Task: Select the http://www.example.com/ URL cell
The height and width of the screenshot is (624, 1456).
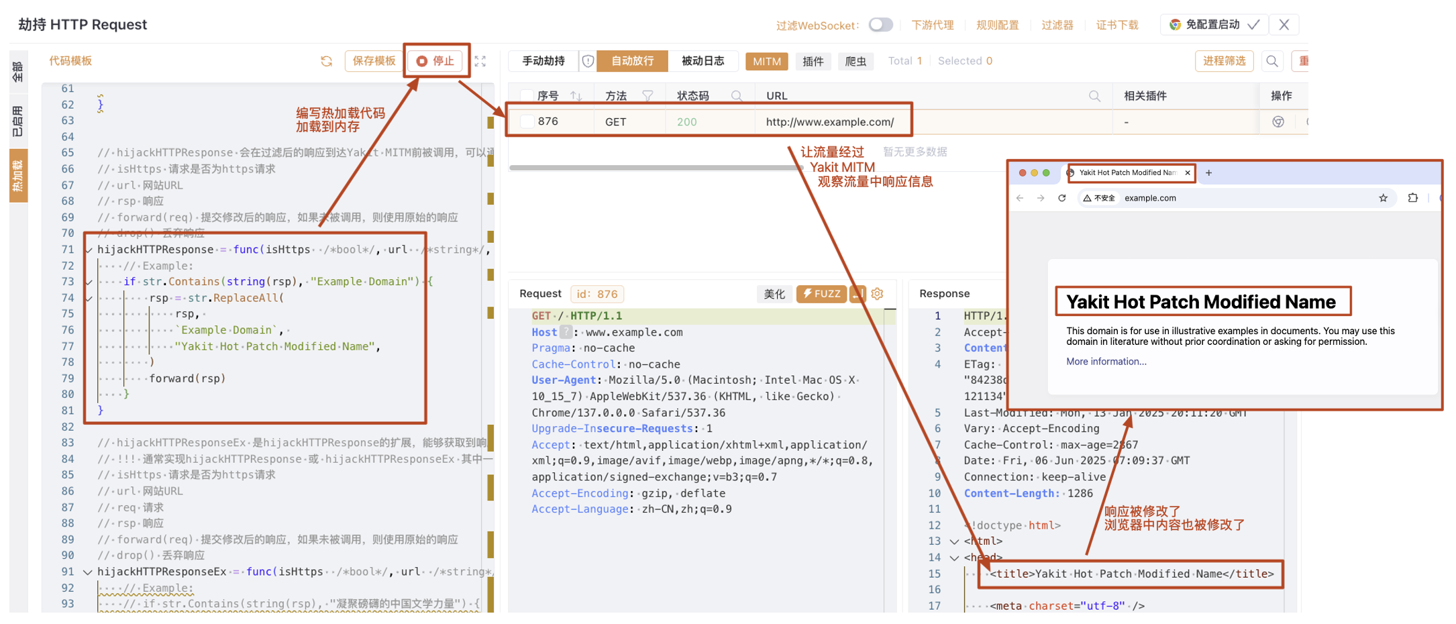Action: (x=830, y=122)
